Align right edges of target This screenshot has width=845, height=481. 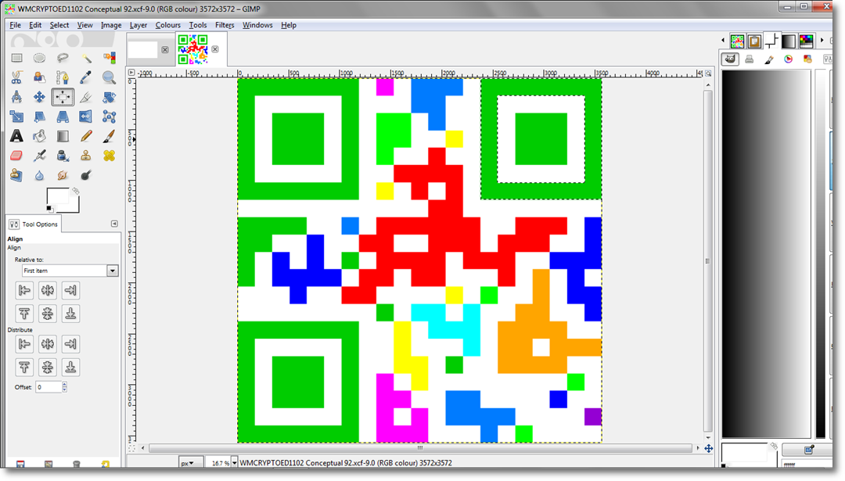pos(70,290)
